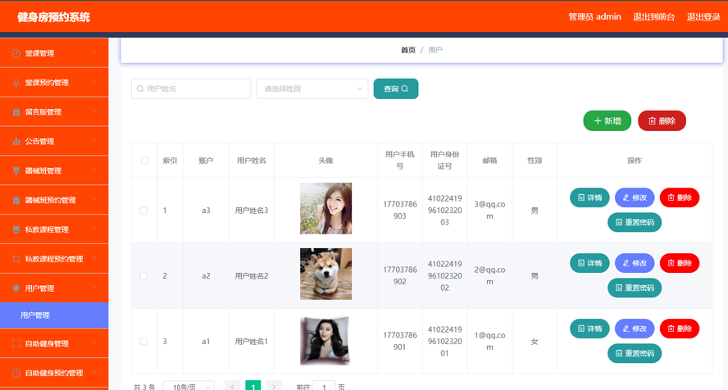Expand the 堂课预约管理 menu chevron

click(x=95, y=82)
